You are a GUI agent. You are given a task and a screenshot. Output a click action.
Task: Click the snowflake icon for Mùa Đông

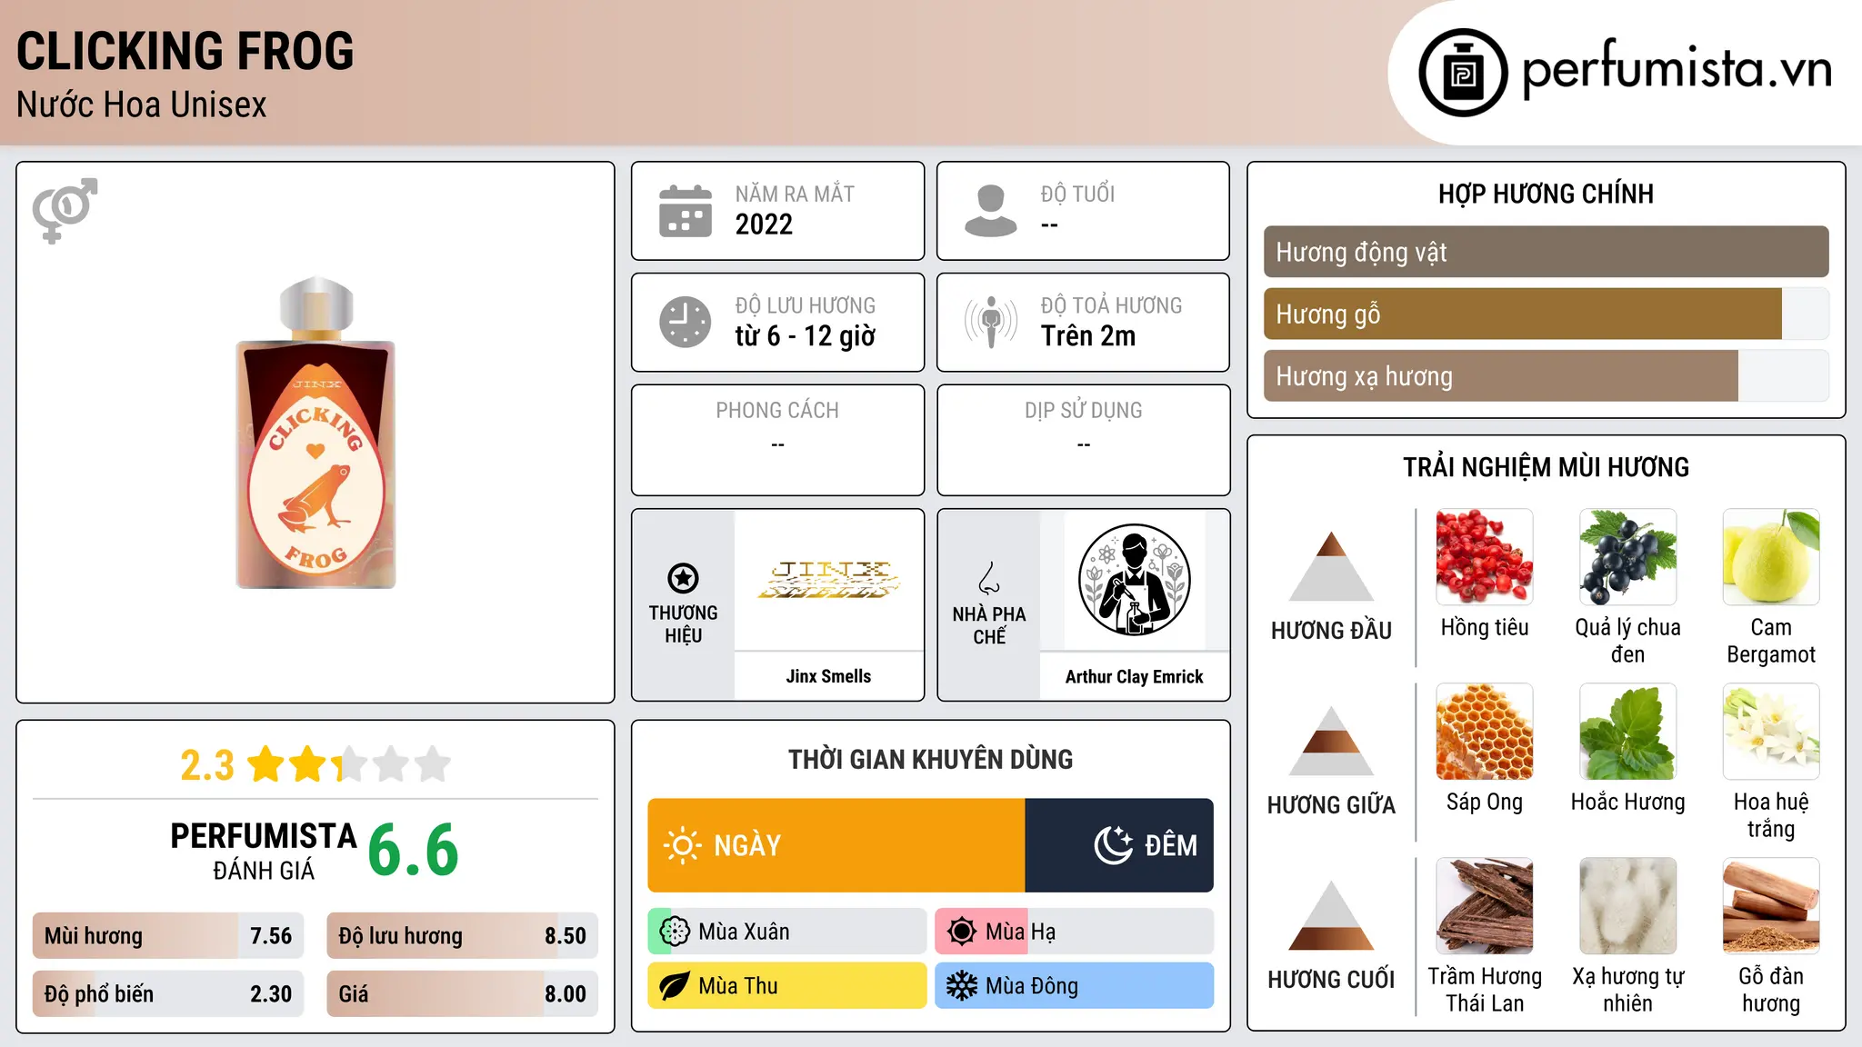(x=962, y=986)
